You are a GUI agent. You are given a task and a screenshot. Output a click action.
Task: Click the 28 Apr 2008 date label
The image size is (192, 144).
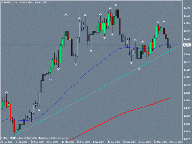click(x=129, y=142)
